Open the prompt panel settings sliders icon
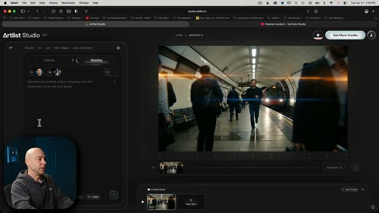Image resolution: width=379 pixels, height=213 pixels. [118, 48]
